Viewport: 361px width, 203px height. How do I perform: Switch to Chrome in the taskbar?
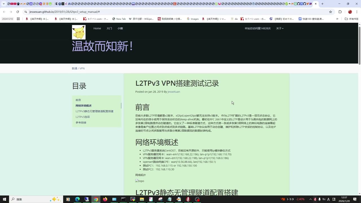pyautogui.click(x=96, y=199)
